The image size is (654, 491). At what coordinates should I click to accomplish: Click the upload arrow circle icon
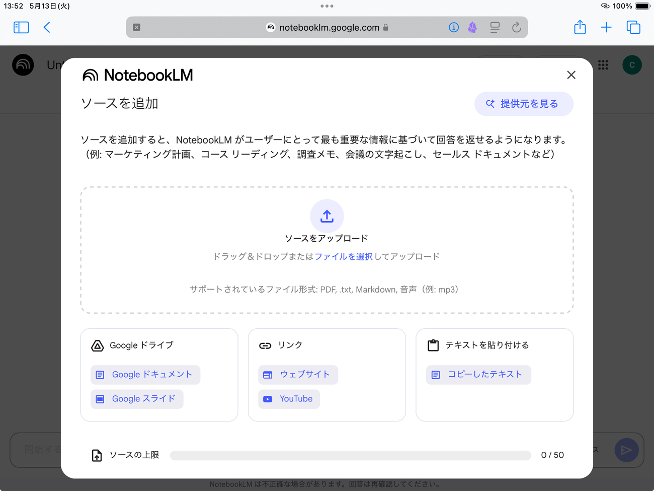click(x=327, y=216)
